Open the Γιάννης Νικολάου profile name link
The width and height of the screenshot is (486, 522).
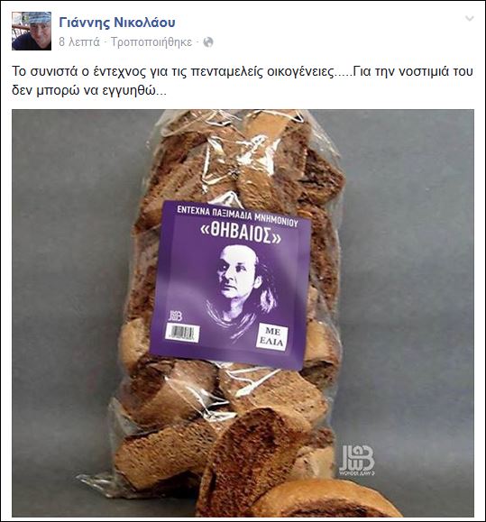(x=117, y=23)
